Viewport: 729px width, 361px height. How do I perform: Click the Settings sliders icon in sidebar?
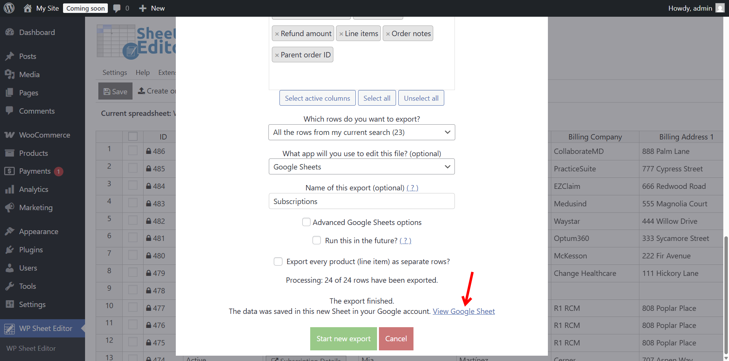(x=10, y=304)
